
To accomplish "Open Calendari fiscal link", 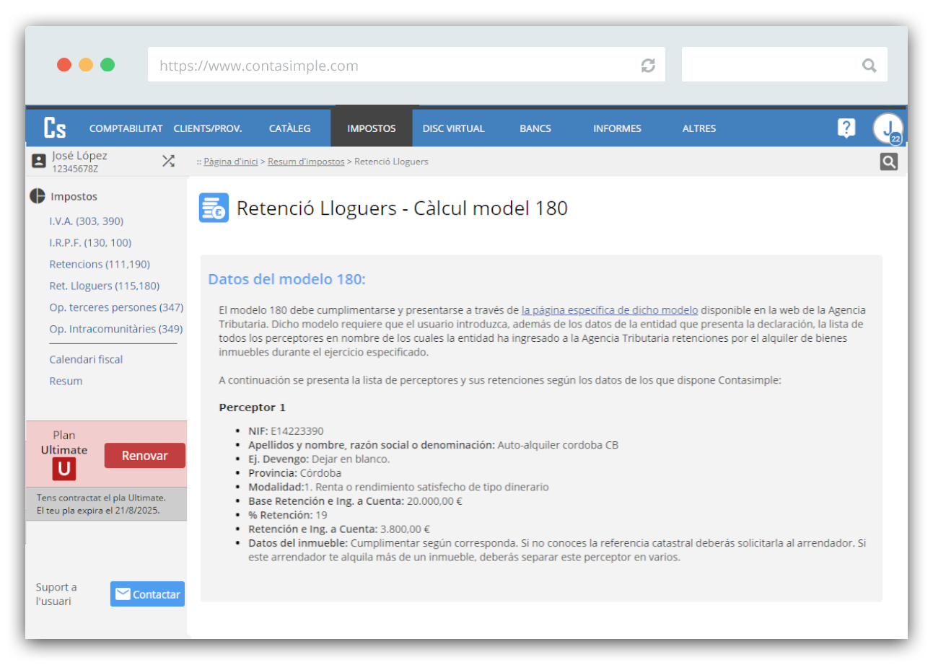I will pos(86,359).
